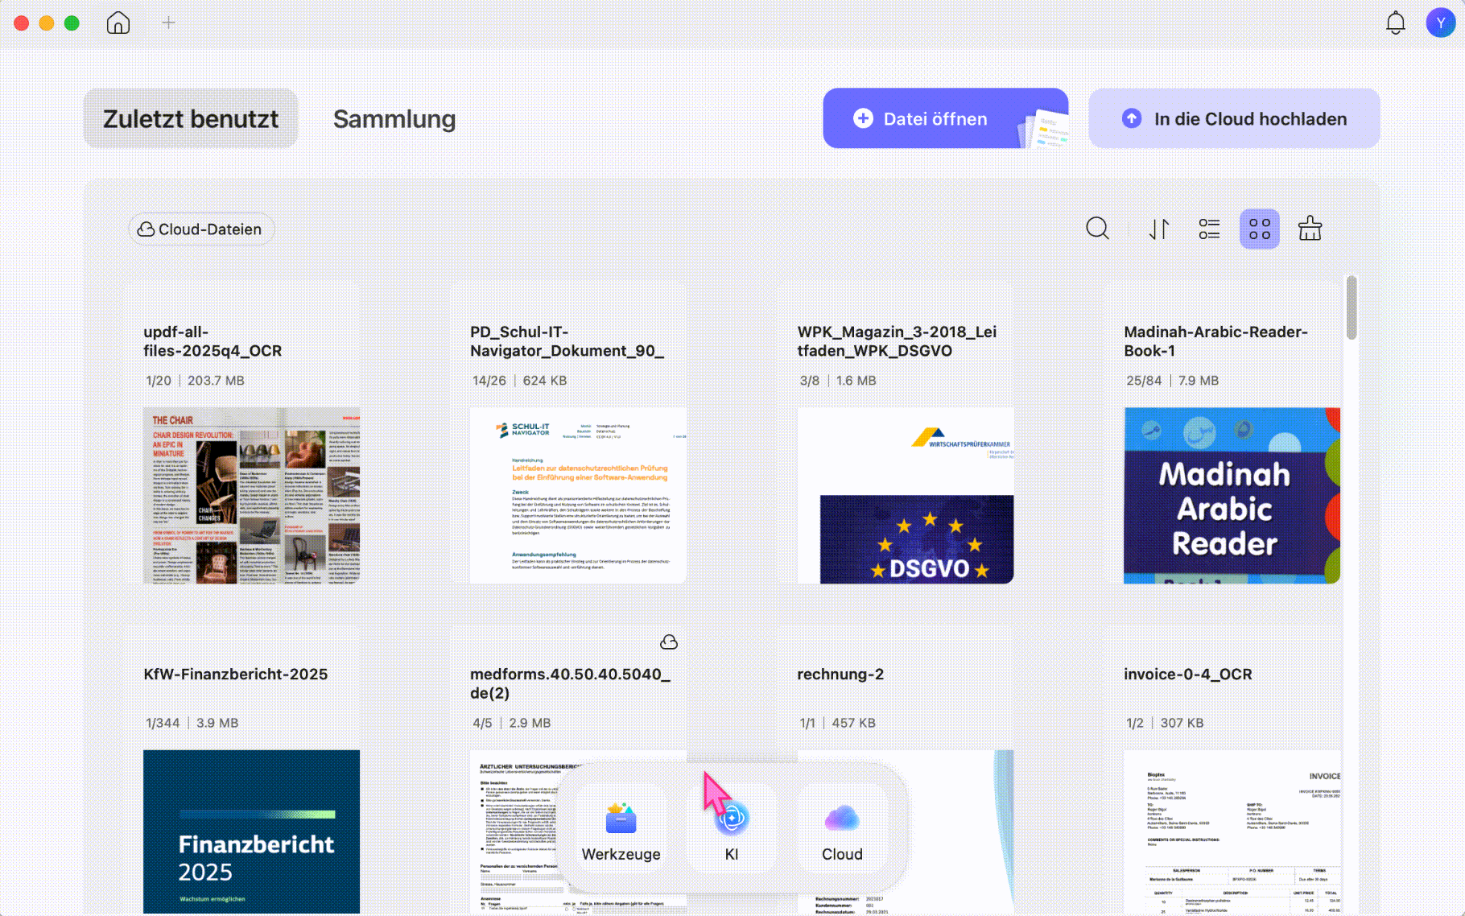This screenshot has height=916, width=1465.
Task: Open the sort order options
Action: point(1159,229)
